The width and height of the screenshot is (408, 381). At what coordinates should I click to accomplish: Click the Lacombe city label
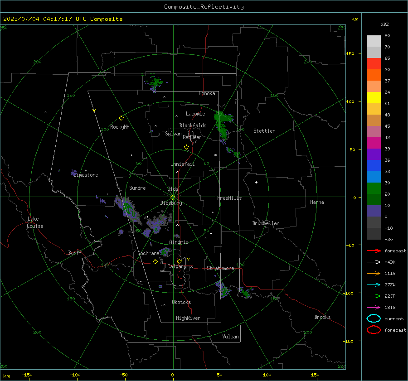point(195,114)
